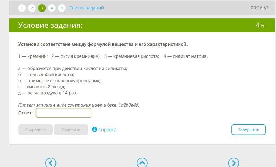Go to task number 1
The image size is (276, 167).
click(22, 8)
